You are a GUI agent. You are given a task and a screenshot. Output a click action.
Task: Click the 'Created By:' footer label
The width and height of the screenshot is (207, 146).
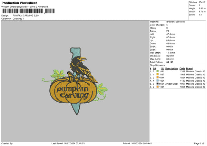tap(7, 144)
